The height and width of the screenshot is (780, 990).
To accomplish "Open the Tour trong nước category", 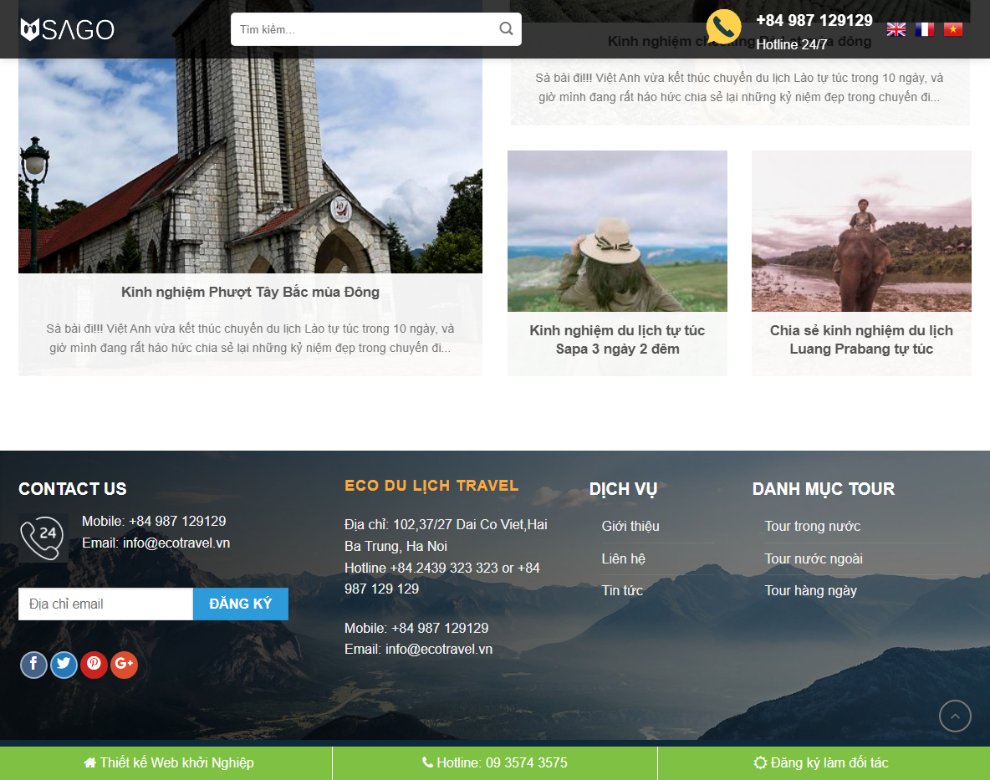I will pyautogui.click(x=812, y=526).
